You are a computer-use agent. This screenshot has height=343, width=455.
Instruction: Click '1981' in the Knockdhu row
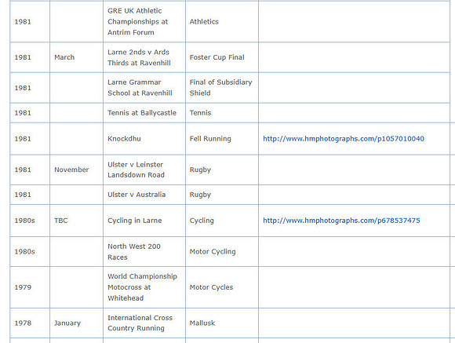pos(30,139)
